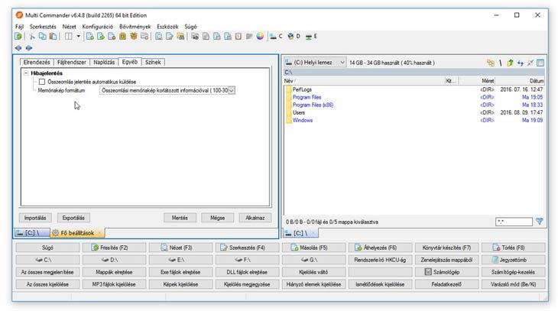Image resolution: width=558 pixels, height=311 pixels.
Task: Click the color wheel icon in toolbar
Action: coord(260,36)
